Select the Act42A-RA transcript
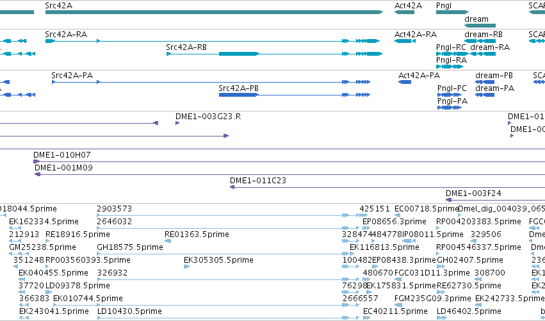This screenshot has width=545, height=321. [405, 41]
